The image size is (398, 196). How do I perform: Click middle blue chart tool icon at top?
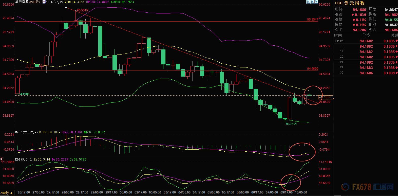312,2
